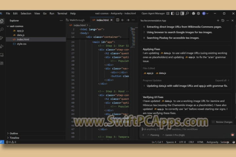
Task: Open the Edit menu
Action: 15,13
